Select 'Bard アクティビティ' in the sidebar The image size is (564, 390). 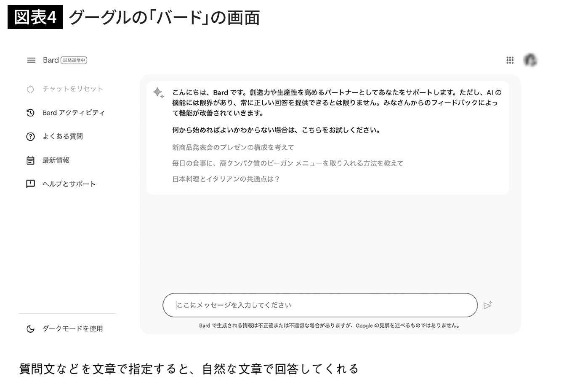73,113
